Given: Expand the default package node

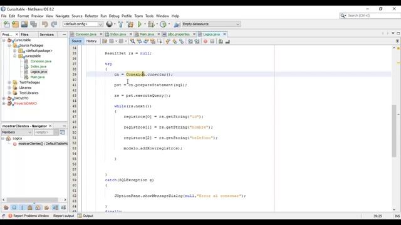Looking at the screenshot, I should 15,51.
